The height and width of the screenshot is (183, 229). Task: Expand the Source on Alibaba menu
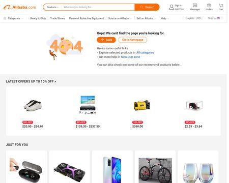[x=120, y=18]
